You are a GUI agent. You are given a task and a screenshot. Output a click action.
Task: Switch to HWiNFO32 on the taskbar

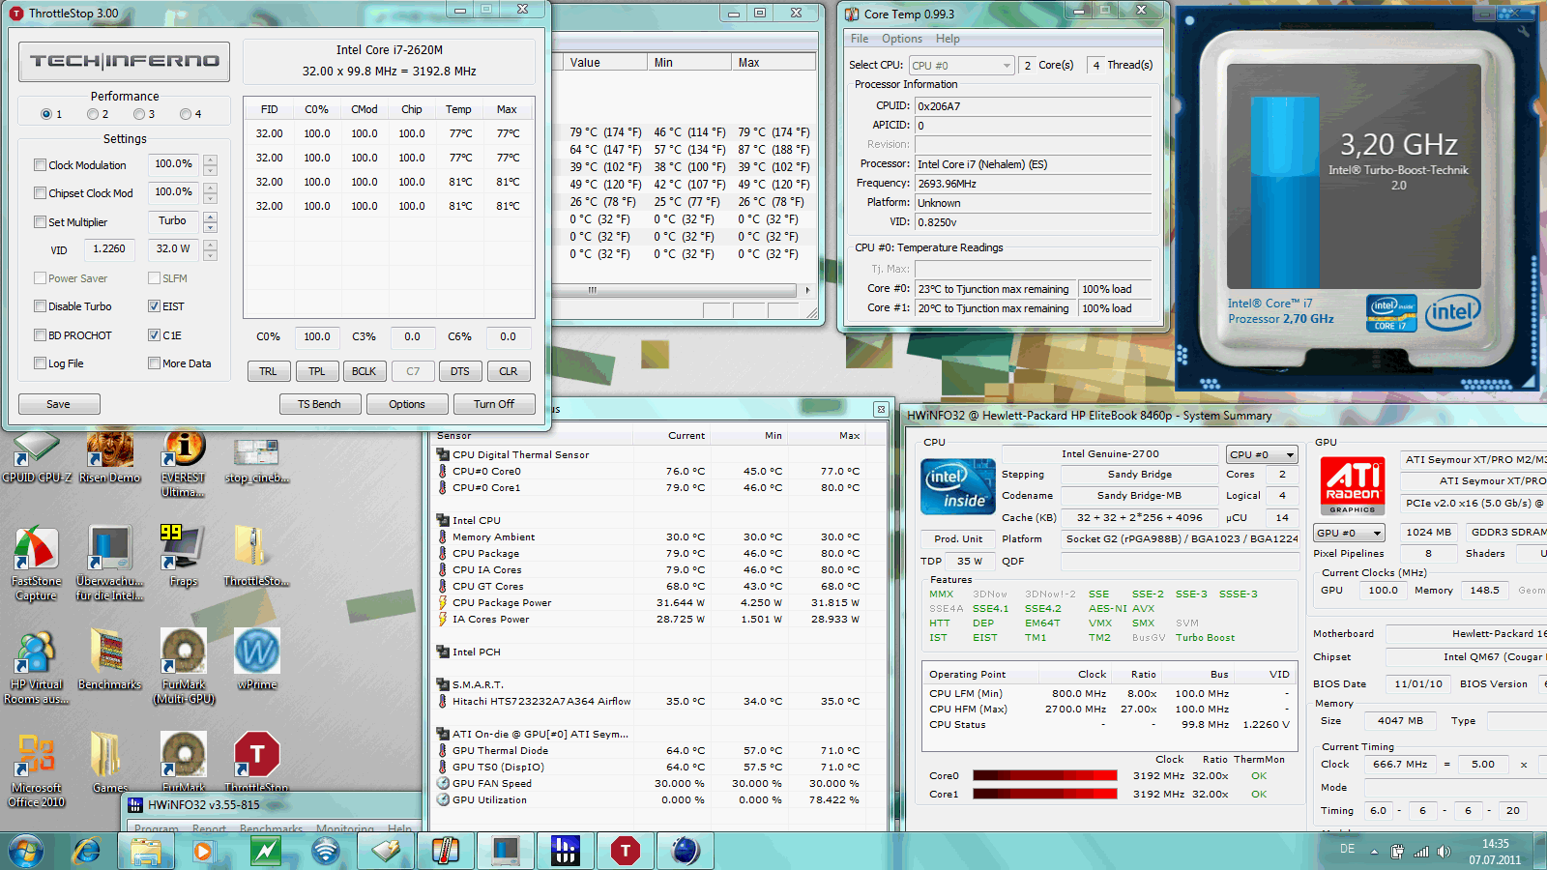565,851
